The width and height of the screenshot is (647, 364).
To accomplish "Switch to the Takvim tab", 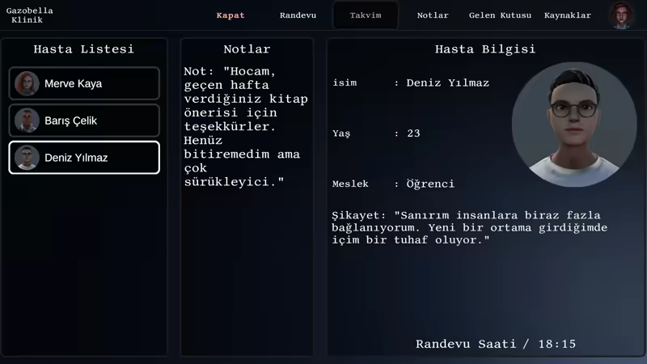I will point(366,15).
